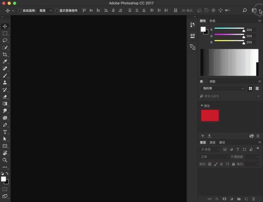Image resolution: width=263 pixels, height=202 pixels.
Task: Click the foreground color swatch in Color panel
Action: point(203,29)
